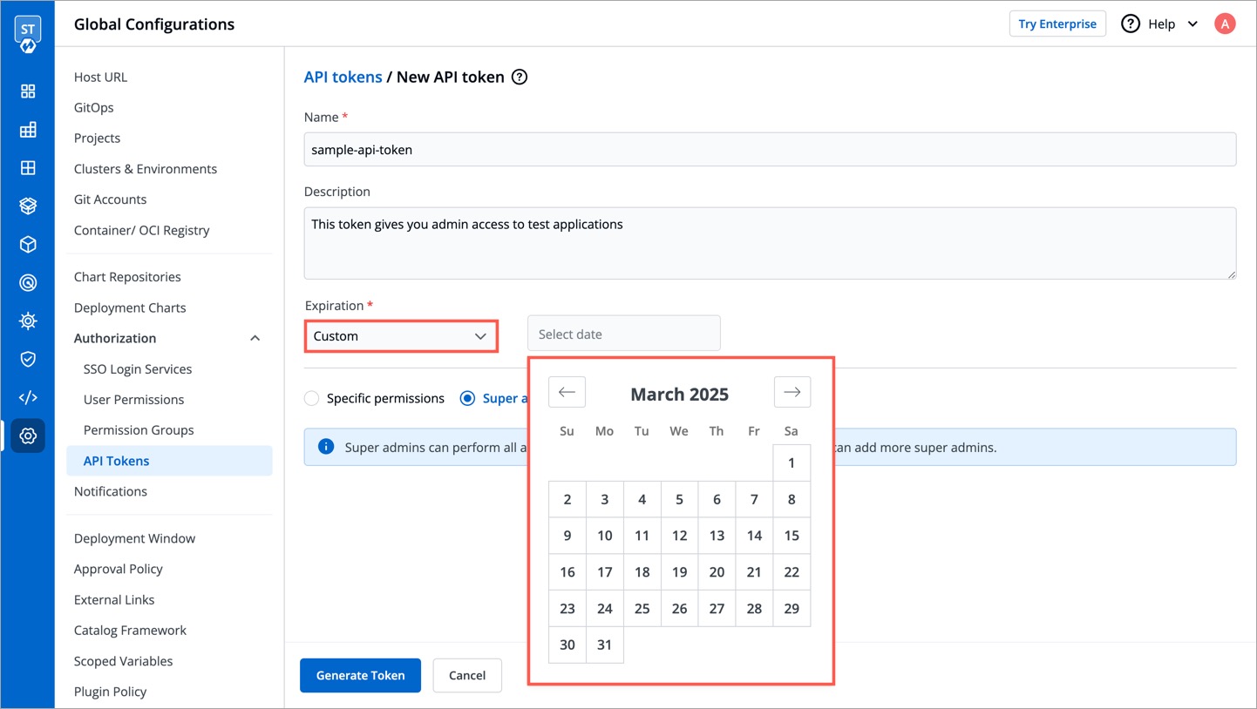Screen dimensions: 1257x709
Task: Open the helm wheel icon in sidebar
Action: pos(28,321)
